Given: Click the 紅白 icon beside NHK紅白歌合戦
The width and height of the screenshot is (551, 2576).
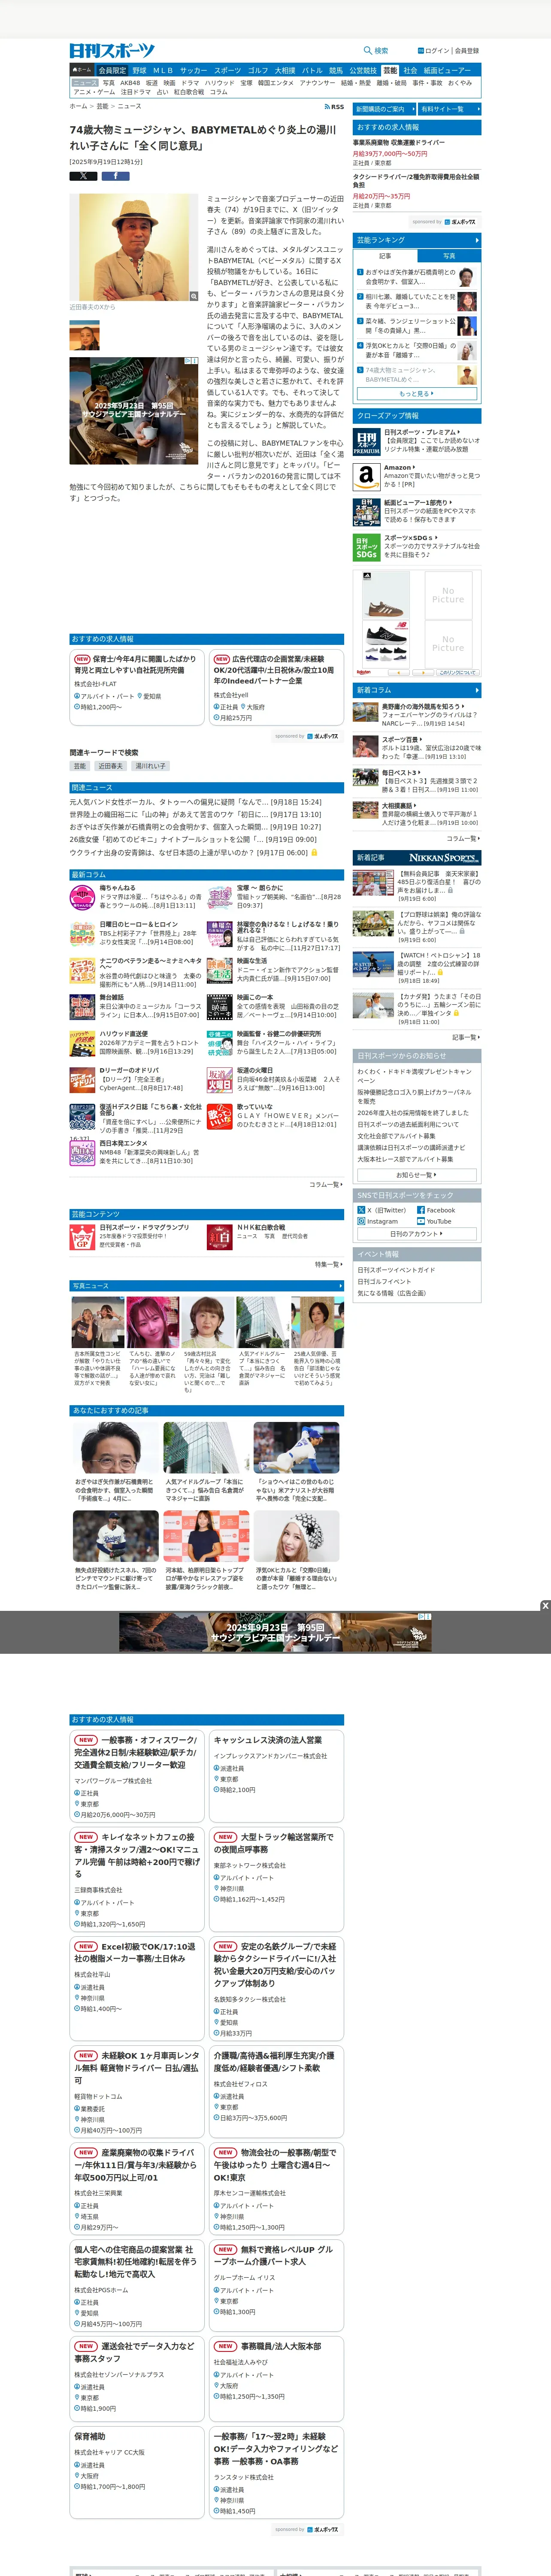Looking at the screenshot, I should pyautogui.click(x=220, y=1237).
